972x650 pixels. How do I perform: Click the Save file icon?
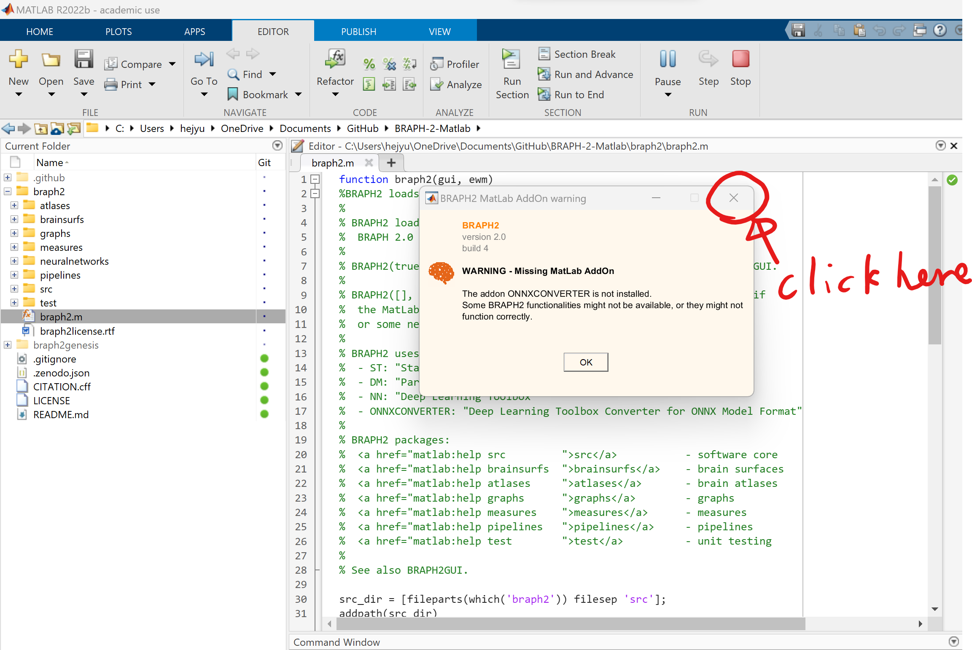[83, 59]
